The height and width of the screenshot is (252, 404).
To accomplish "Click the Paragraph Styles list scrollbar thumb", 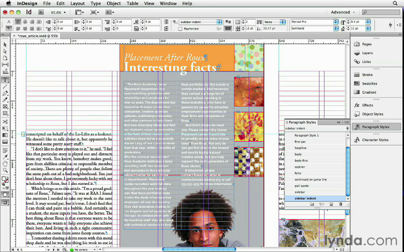I will coord(348,171).
